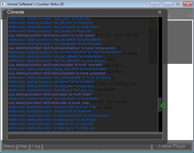Toggle the Fog button
Screen dimensions: 194x153
36,146
